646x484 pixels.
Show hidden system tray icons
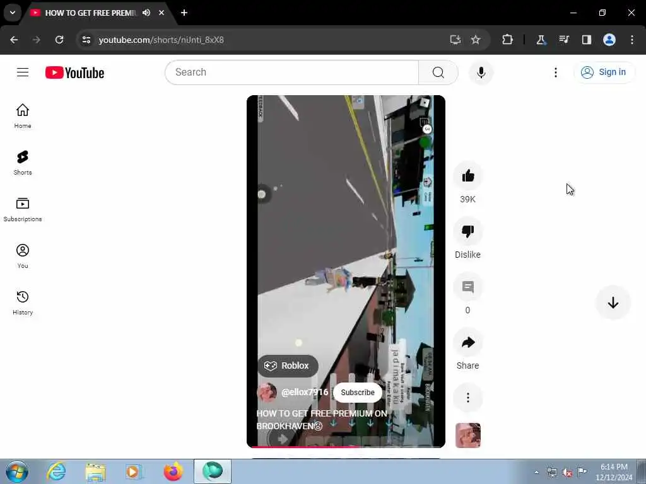pyautogui.click(x=536, y=472)
